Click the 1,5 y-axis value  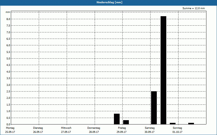click(x=8, y=104)
